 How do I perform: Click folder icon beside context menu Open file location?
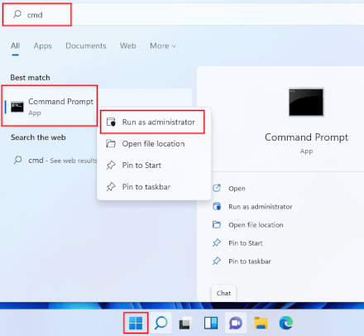(x=111, y=143)
